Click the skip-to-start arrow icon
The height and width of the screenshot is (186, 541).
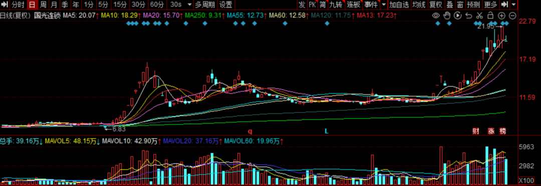5,4
